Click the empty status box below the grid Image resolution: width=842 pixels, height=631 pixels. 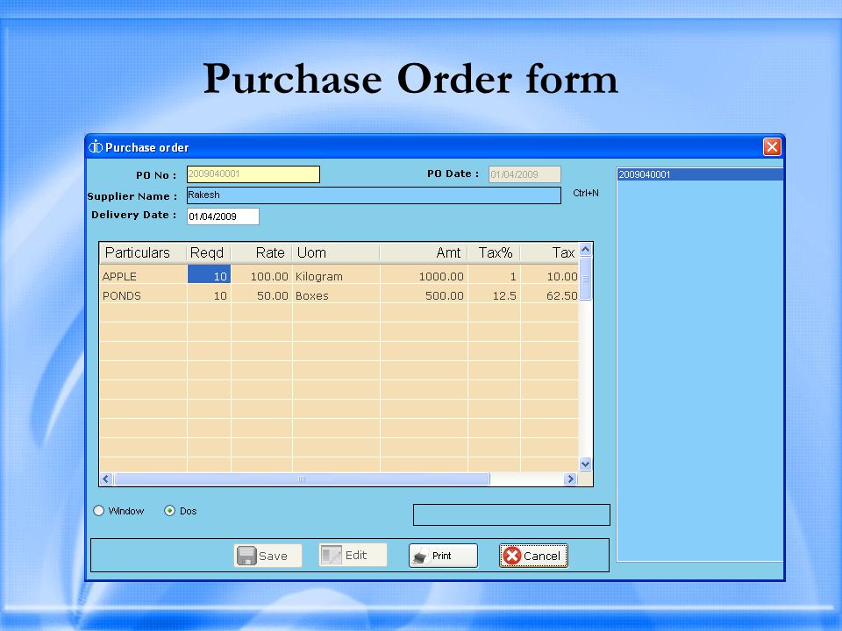point(511,514)
